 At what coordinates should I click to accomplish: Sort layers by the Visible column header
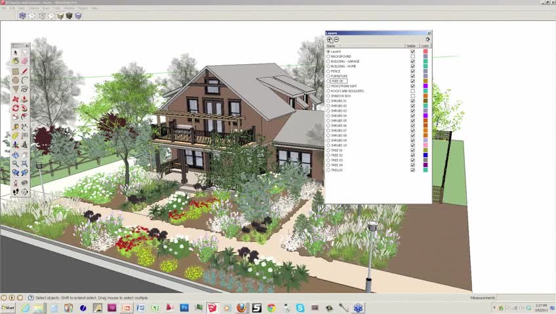click(x=412, y=46)
